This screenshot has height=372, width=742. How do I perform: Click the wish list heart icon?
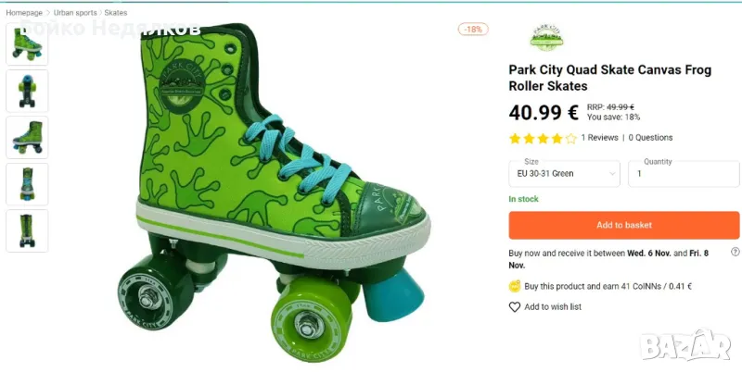(515, 307)
